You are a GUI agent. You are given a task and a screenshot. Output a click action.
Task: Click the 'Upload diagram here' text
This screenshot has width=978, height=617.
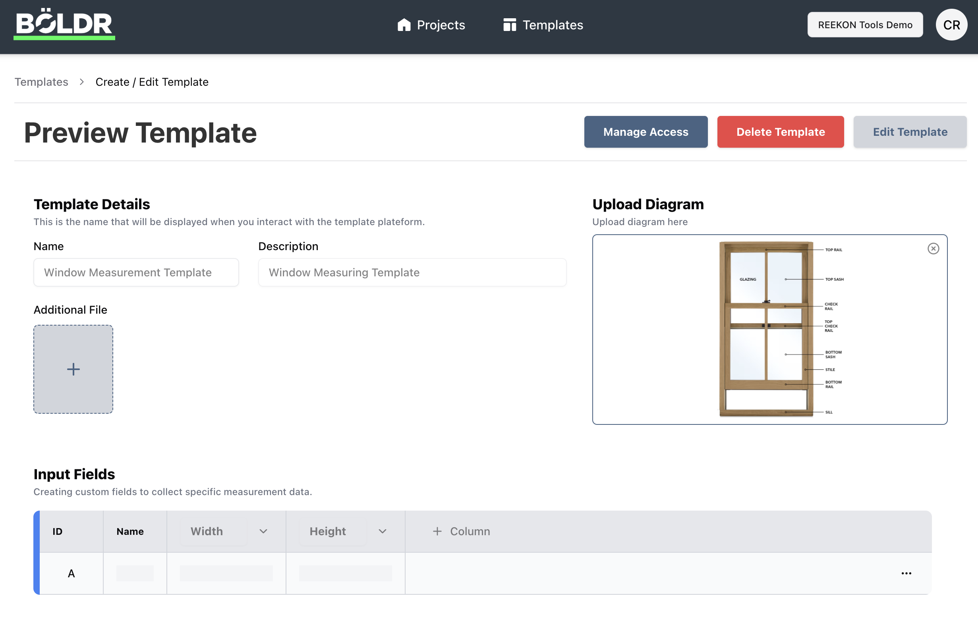640,222
